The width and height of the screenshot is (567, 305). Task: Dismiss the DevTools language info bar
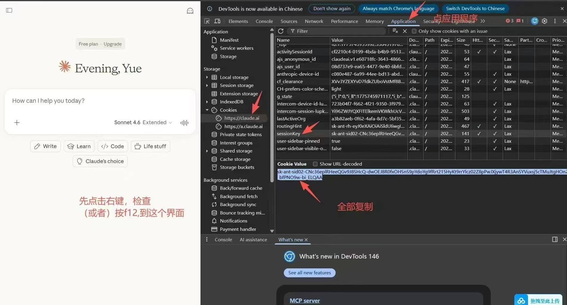(562, 9)
